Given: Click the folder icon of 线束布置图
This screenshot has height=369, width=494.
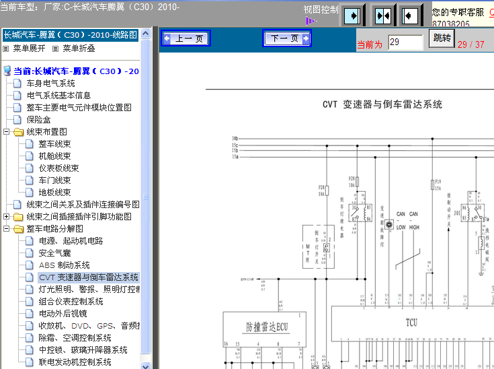Looking at the screenshot, I should pyautogui.click(x=19, y=132).
